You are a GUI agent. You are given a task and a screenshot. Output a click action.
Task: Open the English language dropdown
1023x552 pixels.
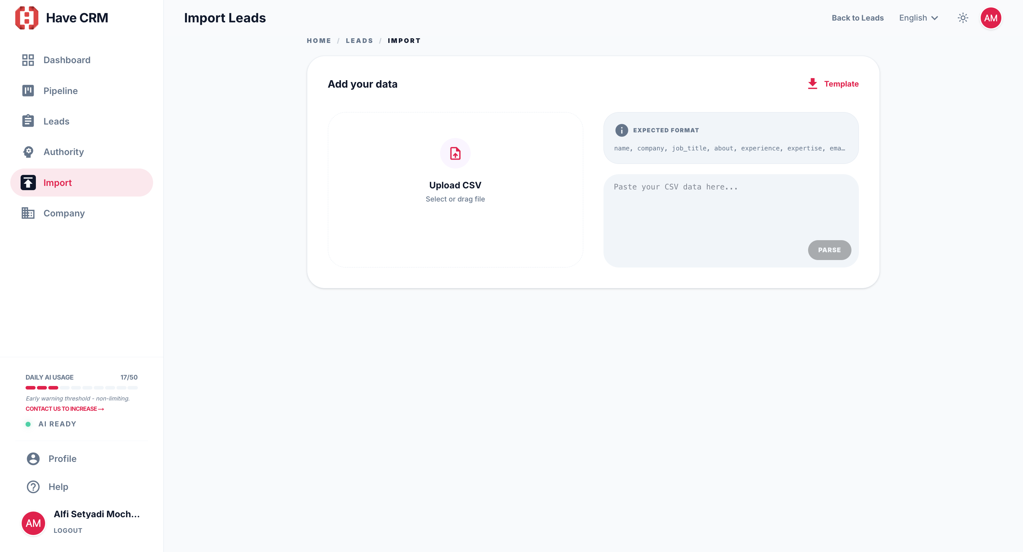(918, 17)
